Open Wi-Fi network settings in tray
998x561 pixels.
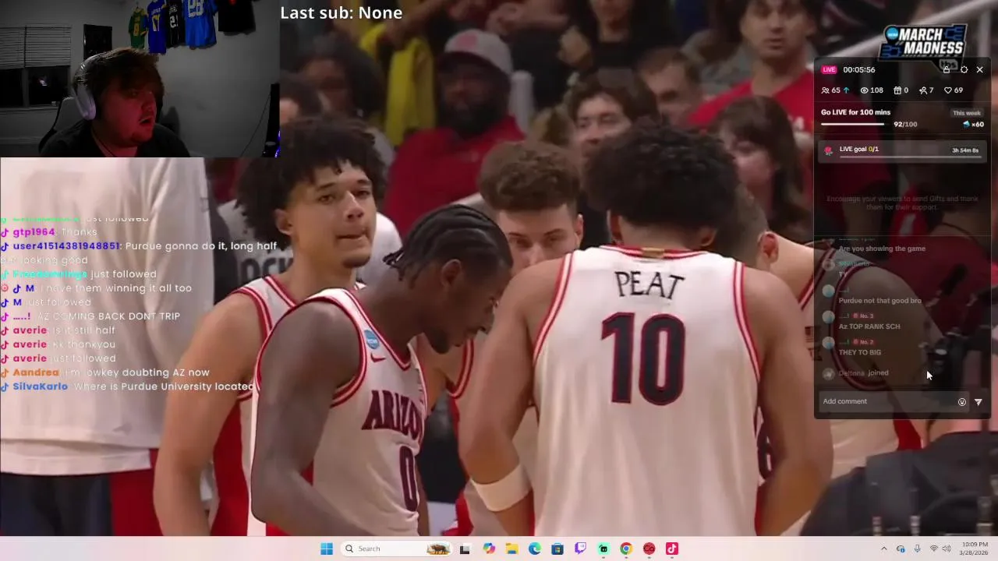pyautogui.click(x=933, y=549)
